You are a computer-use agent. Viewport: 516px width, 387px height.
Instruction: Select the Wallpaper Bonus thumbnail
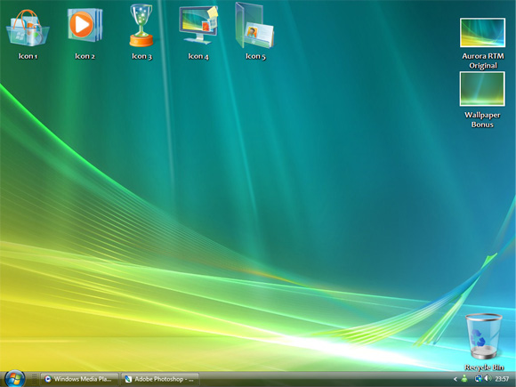(482, 89)
